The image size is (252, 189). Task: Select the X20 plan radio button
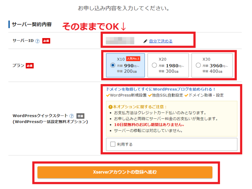tap(154, 65)
